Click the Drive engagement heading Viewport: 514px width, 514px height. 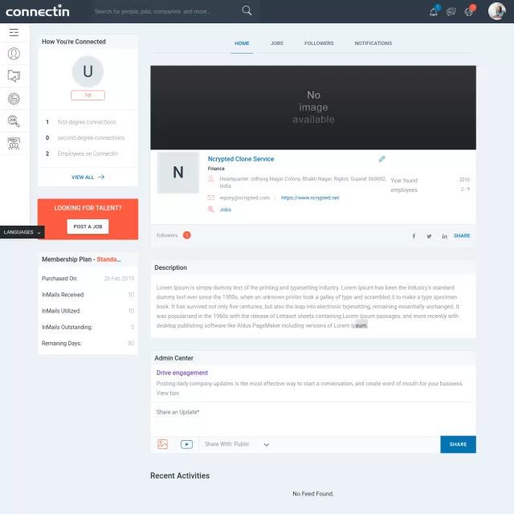182,373
